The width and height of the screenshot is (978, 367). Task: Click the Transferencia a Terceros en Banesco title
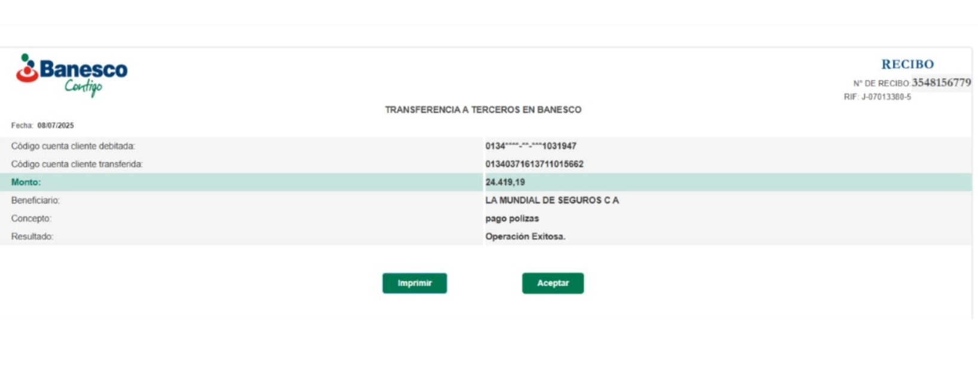pos(483,110)
